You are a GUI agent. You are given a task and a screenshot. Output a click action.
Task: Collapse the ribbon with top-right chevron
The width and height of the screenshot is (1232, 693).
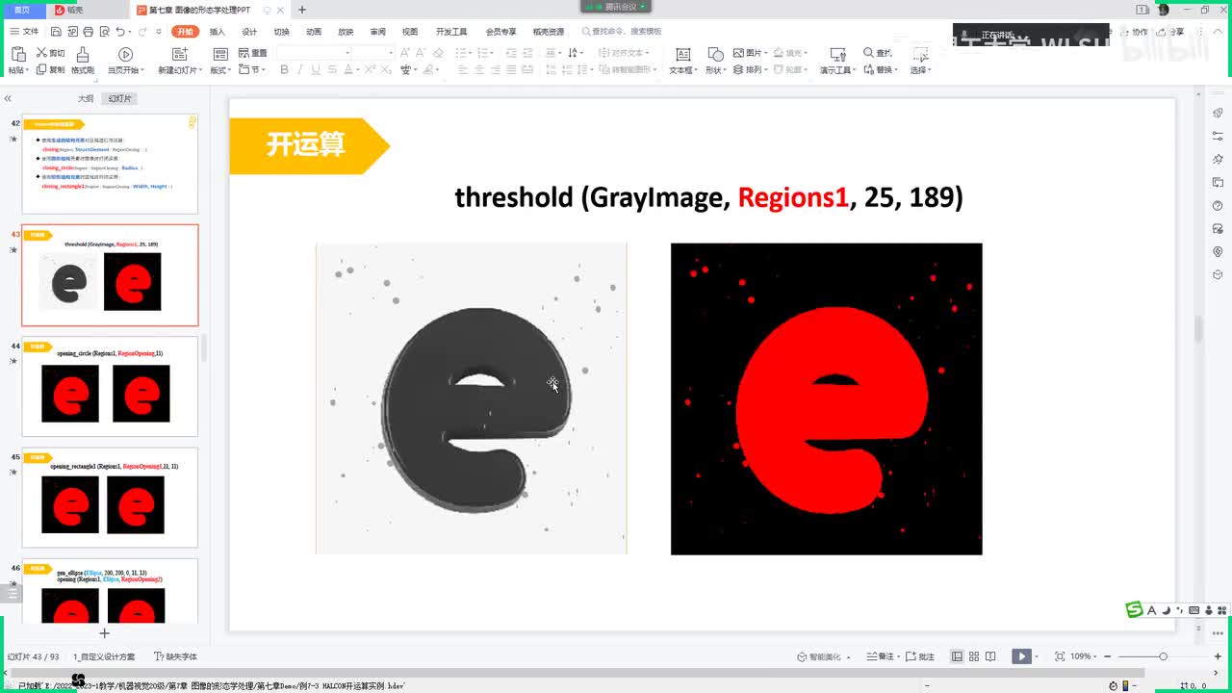pyautogui.click(x=1218, y=32)
